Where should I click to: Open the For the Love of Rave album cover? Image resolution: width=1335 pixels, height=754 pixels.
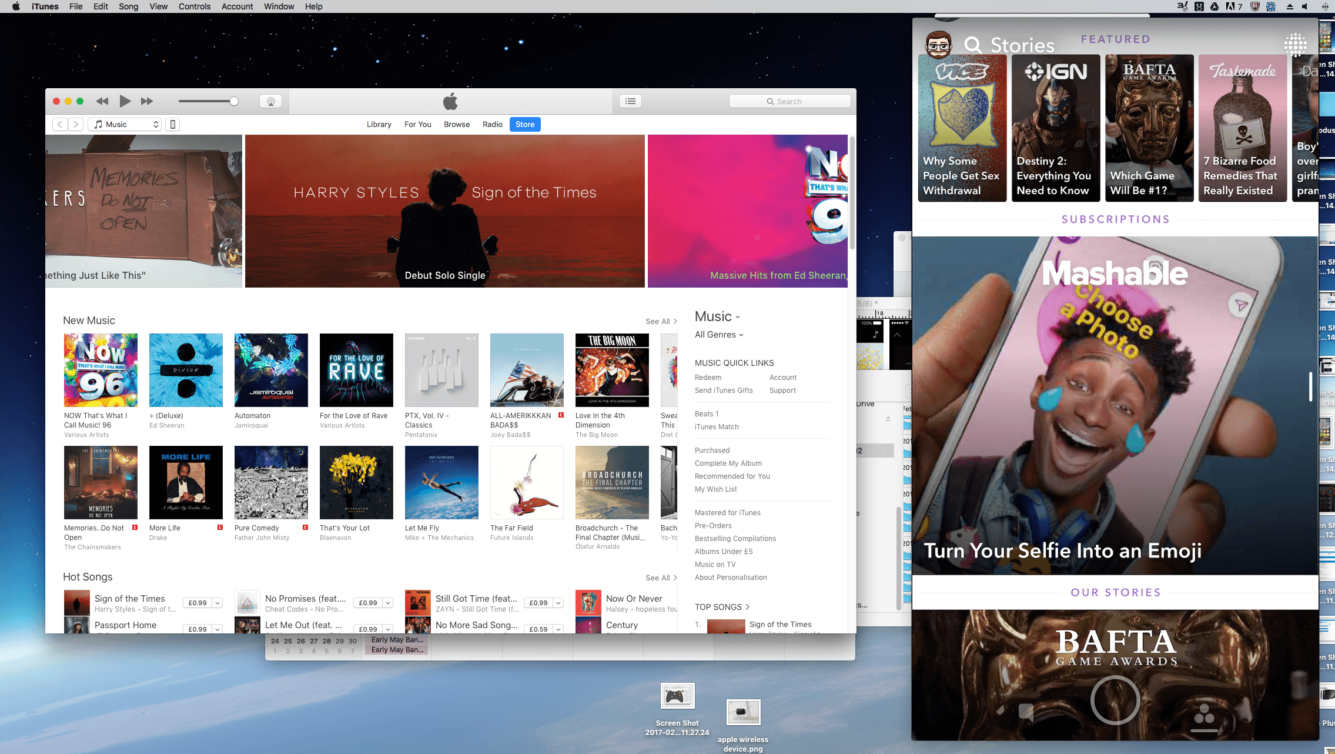point(356,370)
